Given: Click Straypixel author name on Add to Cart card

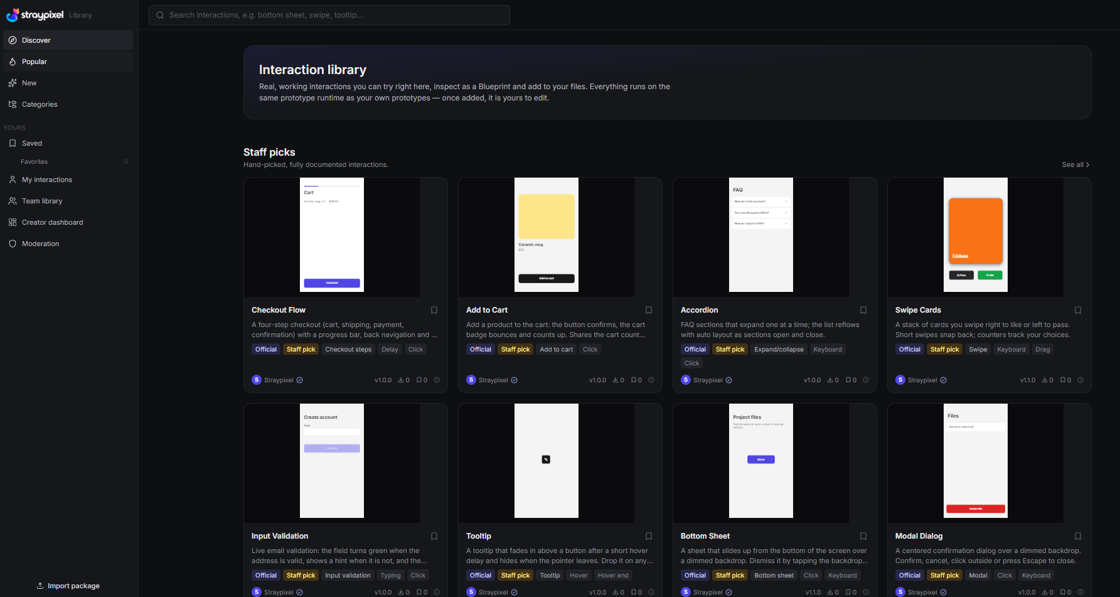Looking at the screenshot, I should tap(493, 380).
